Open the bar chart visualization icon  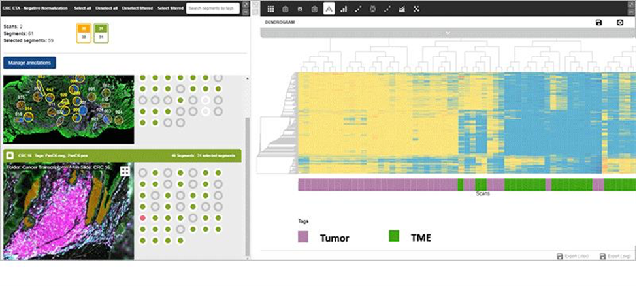[x=344, y=9]
